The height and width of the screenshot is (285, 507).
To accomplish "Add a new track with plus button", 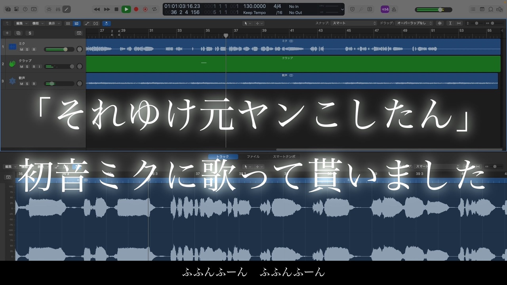I will click(7, 33).
